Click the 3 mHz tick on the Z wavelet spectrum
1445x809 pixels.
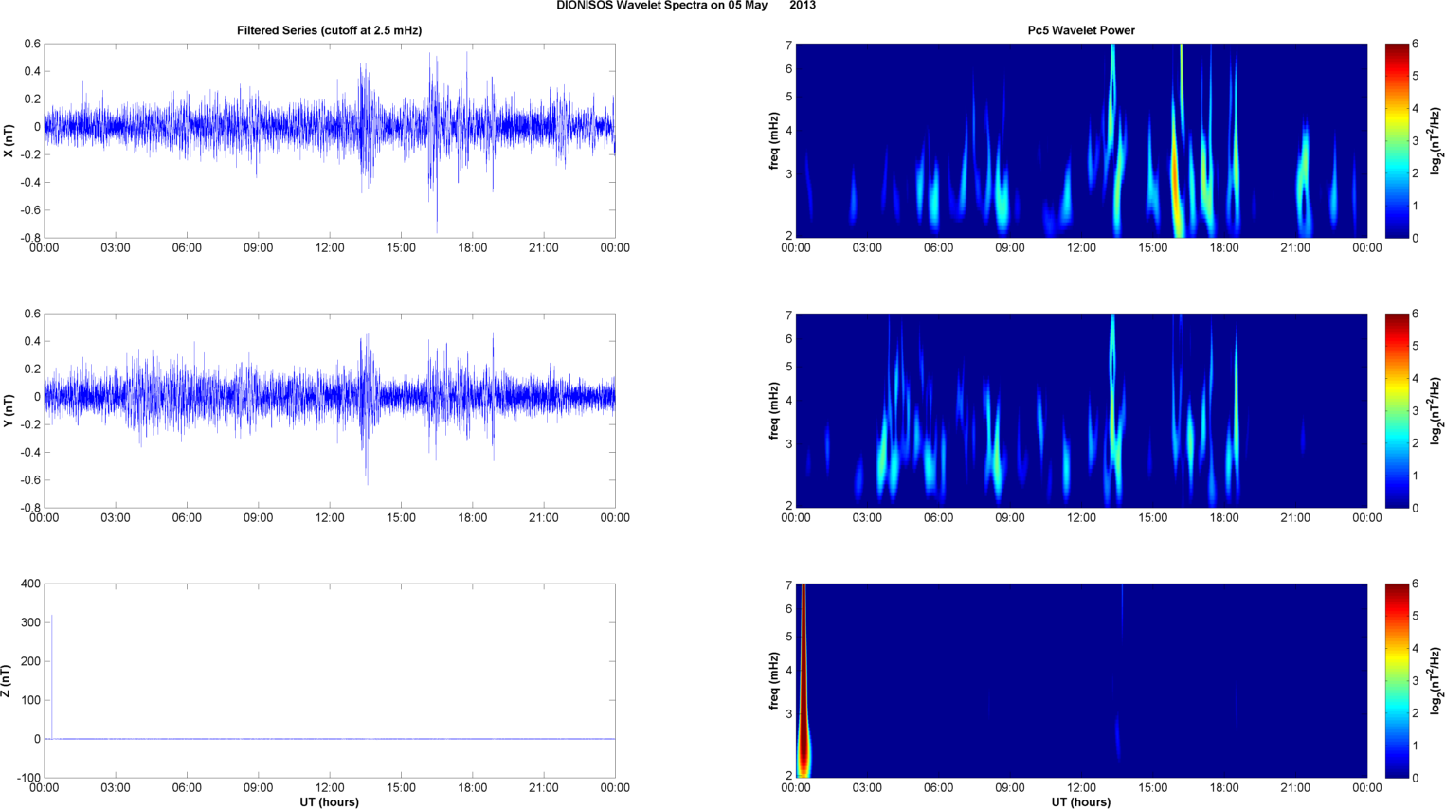point(787,713)
